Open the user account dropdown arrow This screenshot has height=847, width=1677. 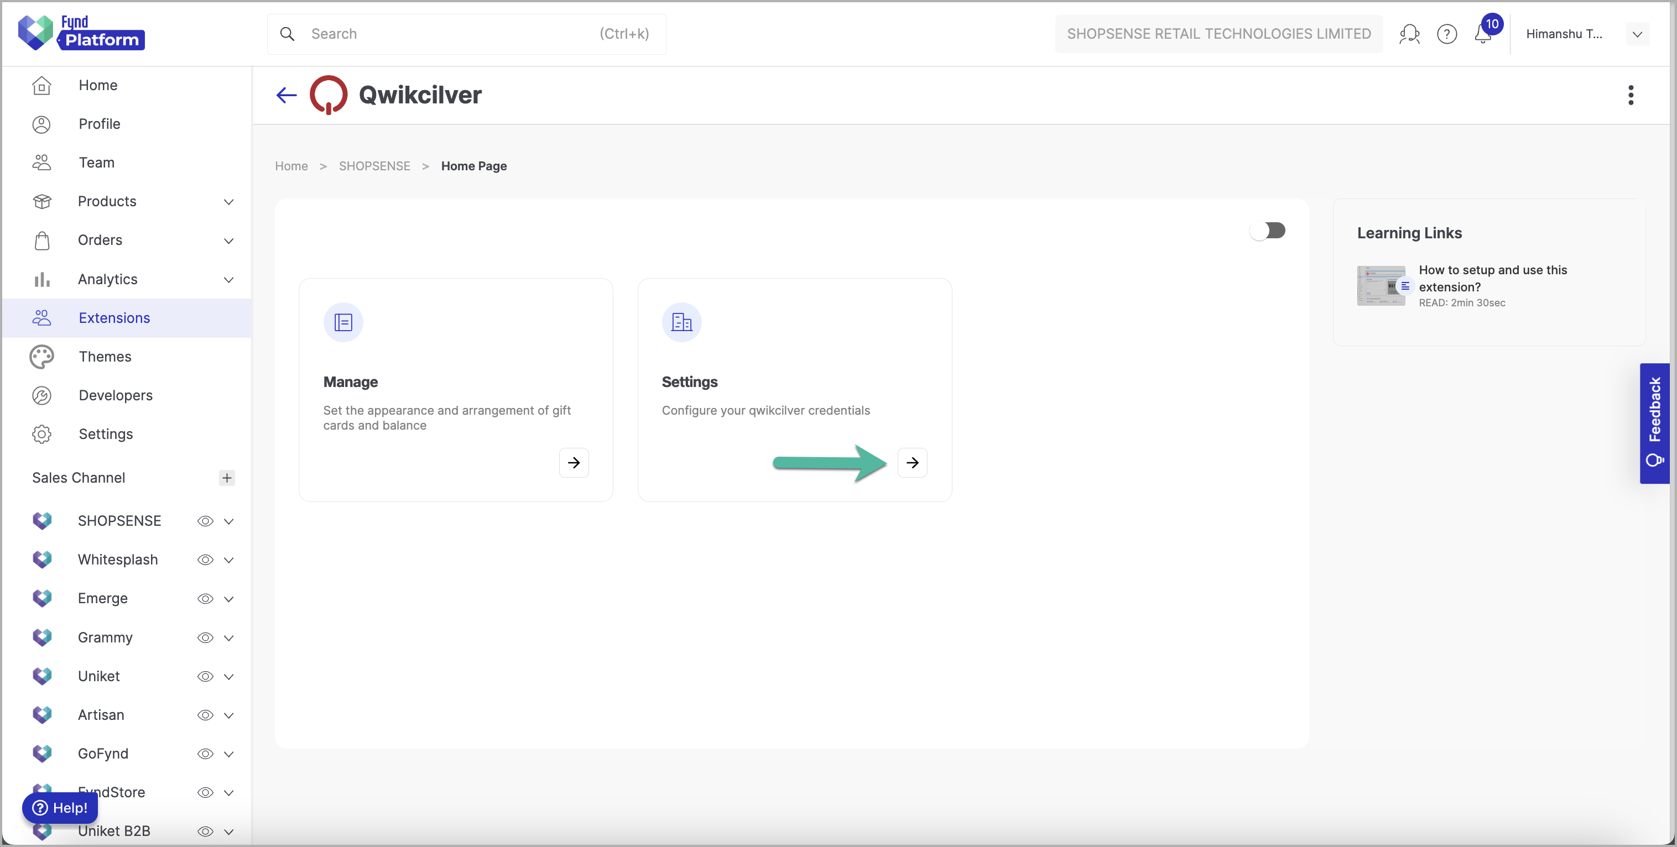(x=1637, y=34)
